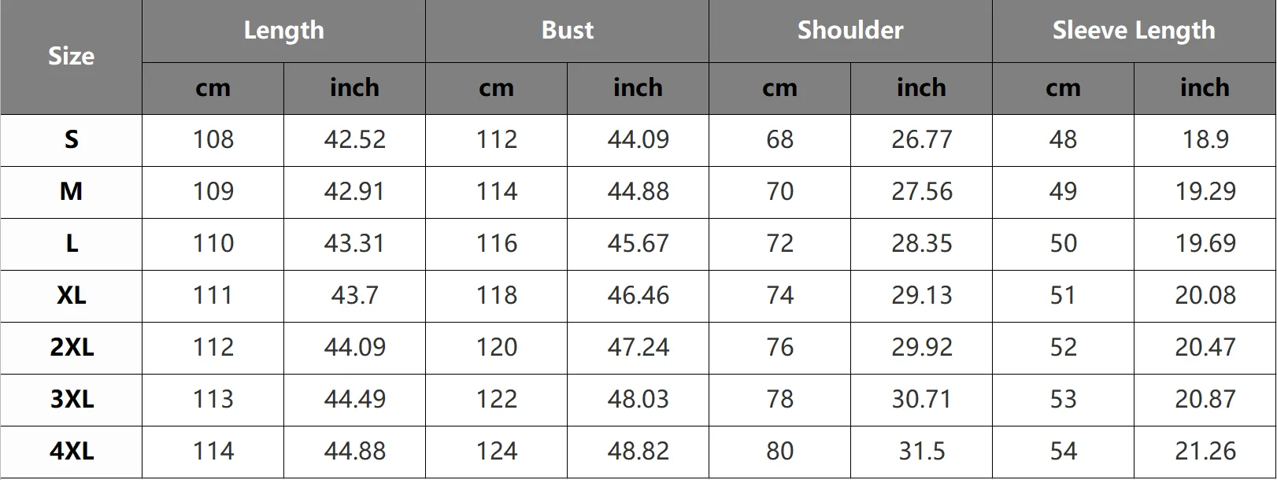Click the 21.26 inch sleeve cell

pos(1205,452)
